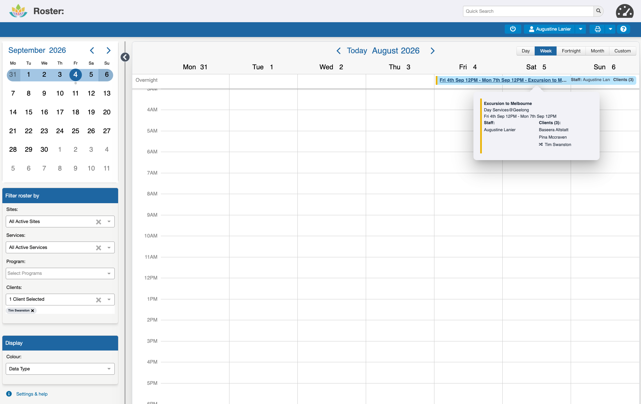Select September 18 in mini calendar
The height and width of the screenshot is (404, 641).
75,112
